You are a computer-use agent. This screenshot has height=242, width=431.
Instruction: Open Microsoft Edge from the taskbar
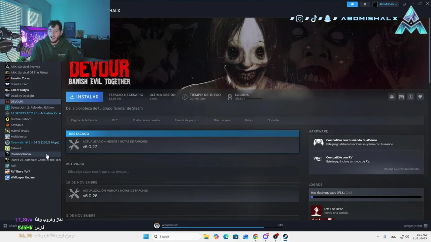(226, 237)
